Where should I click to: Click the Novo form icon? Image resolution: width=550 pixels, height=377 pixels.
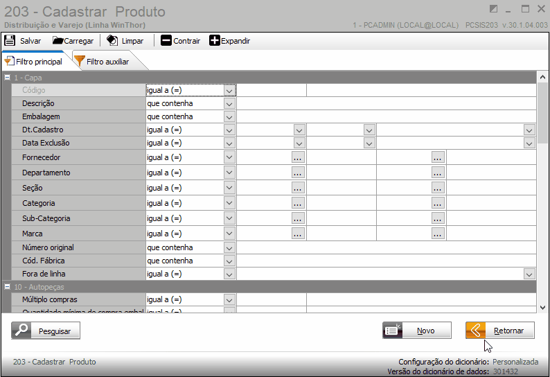click(x=393, y=331)
